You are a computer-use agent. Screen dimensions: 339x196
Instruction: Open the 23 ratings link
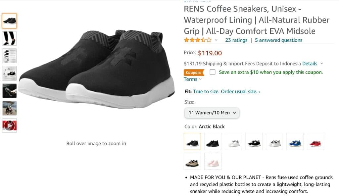[236, 40]
